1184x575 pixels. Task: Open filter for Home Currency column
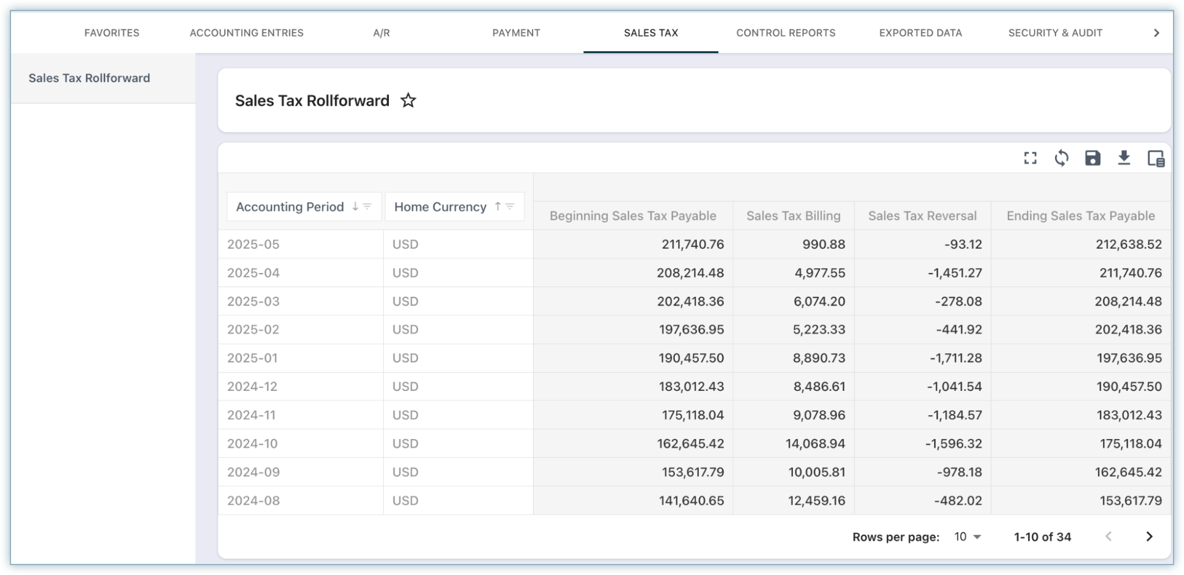point(510,207)
